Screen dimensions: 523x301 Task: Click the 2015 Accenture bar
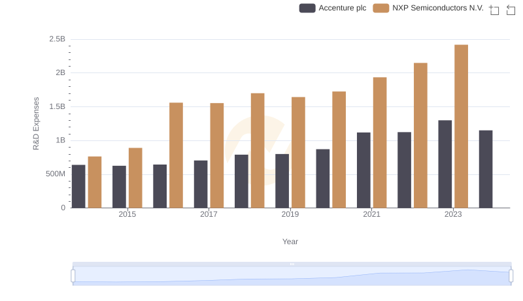click(x=119, y=187)
